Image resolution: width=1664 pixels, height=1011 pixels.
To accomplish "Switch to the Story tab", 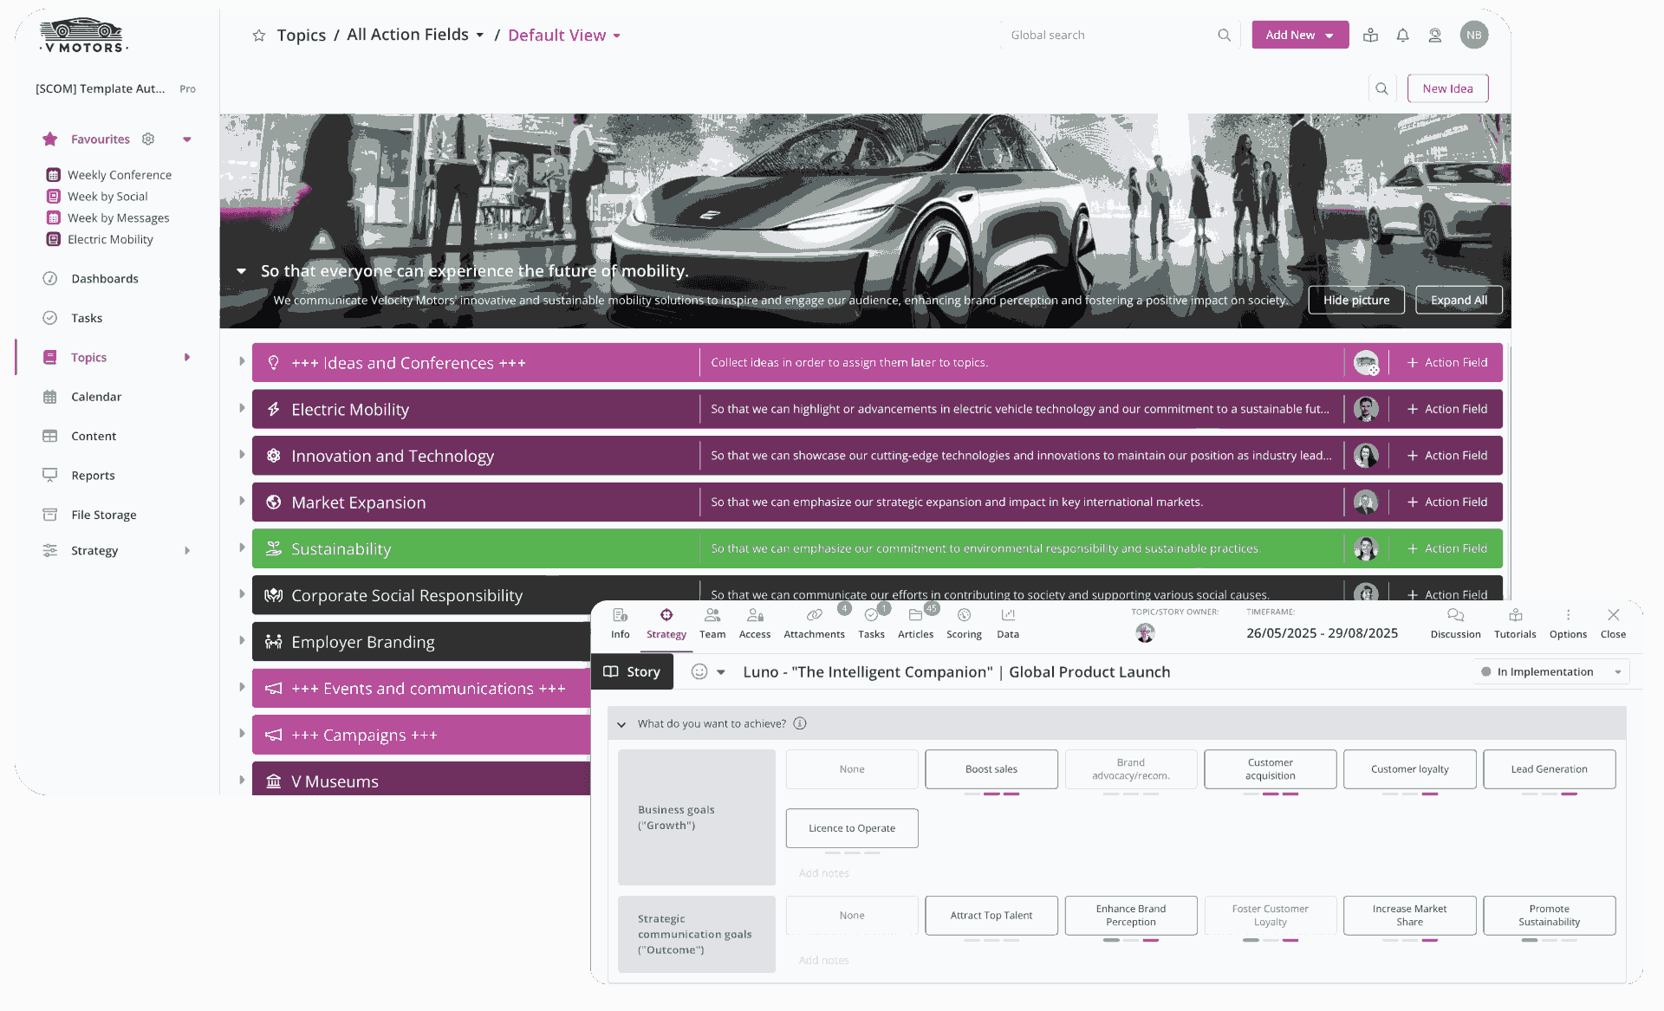I will coord(632,671).
